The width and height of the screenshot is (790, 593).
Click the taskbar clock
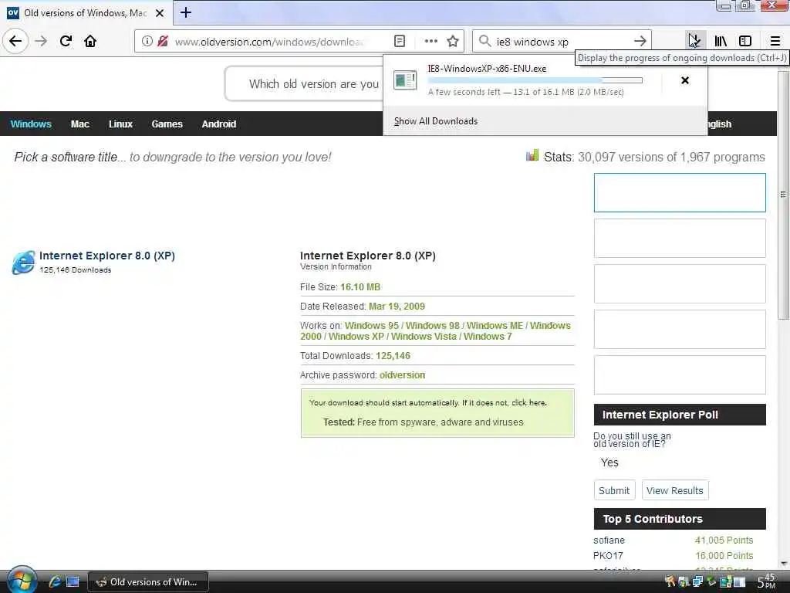[x=766, y=581]
